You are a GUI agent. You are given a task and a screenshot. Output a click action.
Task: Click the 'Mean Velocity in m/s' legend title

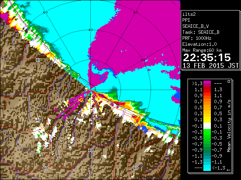(229, 126)
